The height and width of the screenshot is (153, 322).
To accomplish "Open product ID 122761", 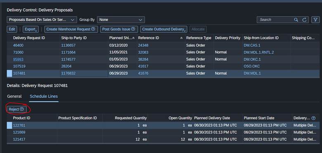I will point(19,125).
